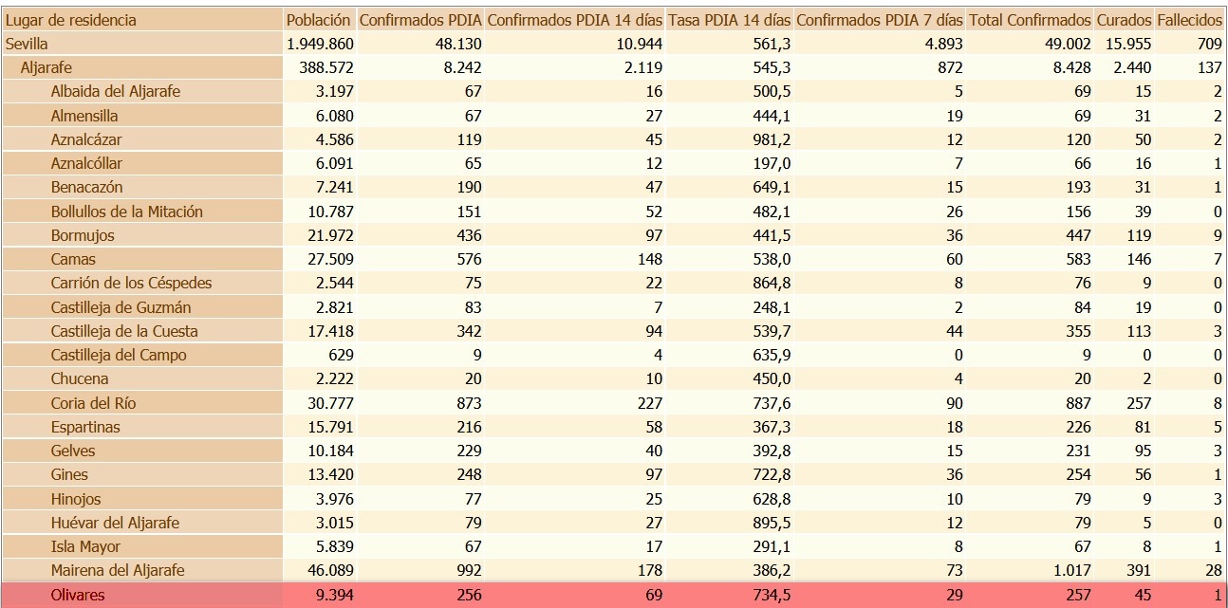Choose Castilleja de la Cuesta row
Screen dimensions: 1228x608
pos(124,331)
